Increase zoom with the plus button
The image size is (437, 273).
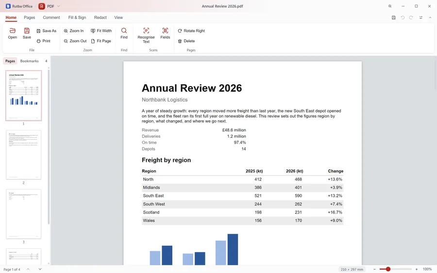[417, 269]
